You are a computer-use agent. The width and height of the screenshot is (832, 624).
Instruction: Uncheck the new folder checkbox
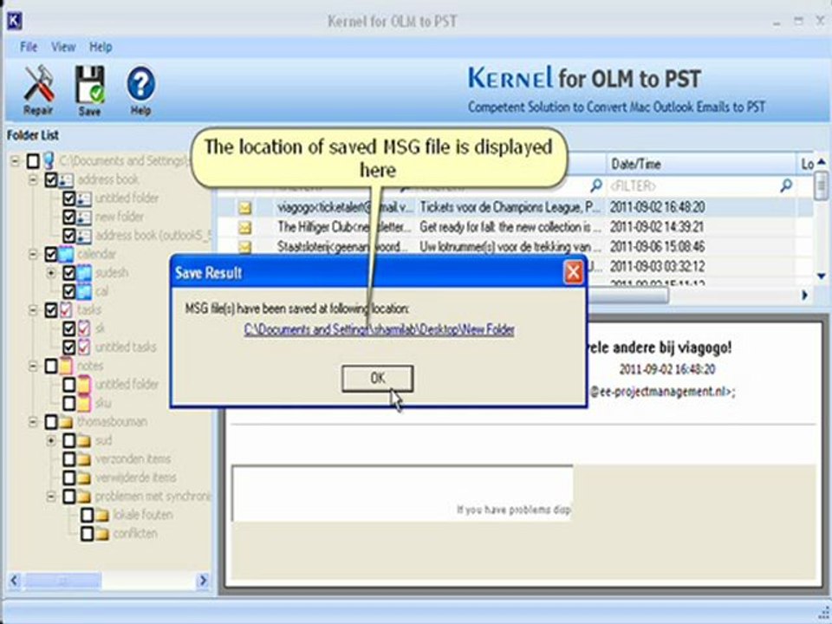click(69, 217)
